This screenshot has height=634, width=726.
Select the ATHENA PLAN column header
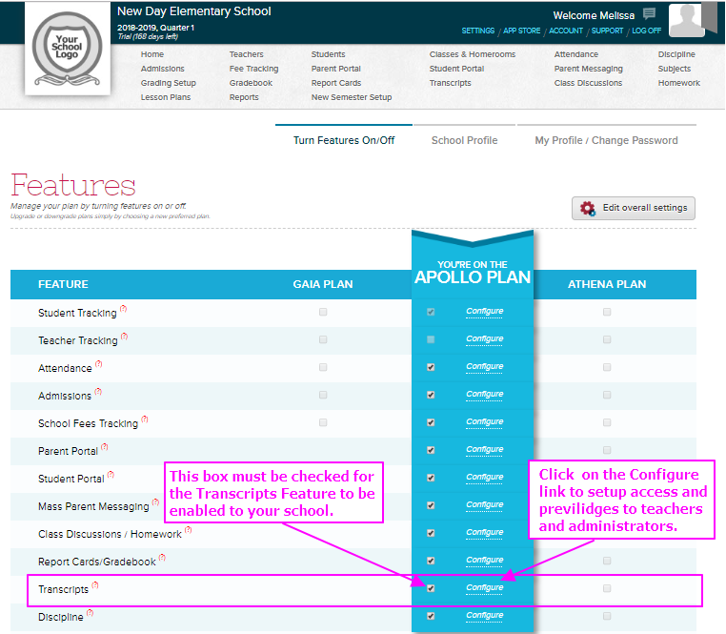tap(607, 284)
